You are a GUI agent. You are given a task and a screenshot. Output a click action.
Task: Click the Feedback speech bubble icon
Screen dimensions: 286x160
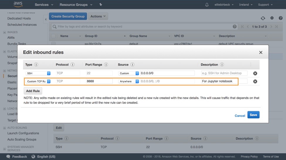tap(8, 156)
